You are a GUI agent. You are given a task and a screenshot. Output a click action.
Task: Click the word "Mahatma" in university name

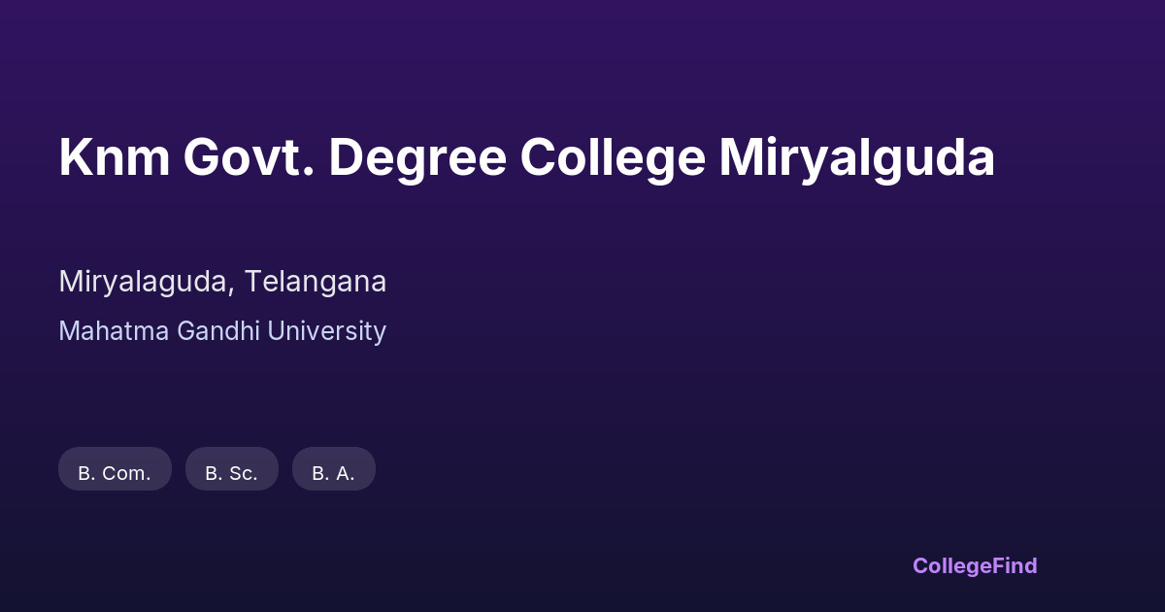114,331
